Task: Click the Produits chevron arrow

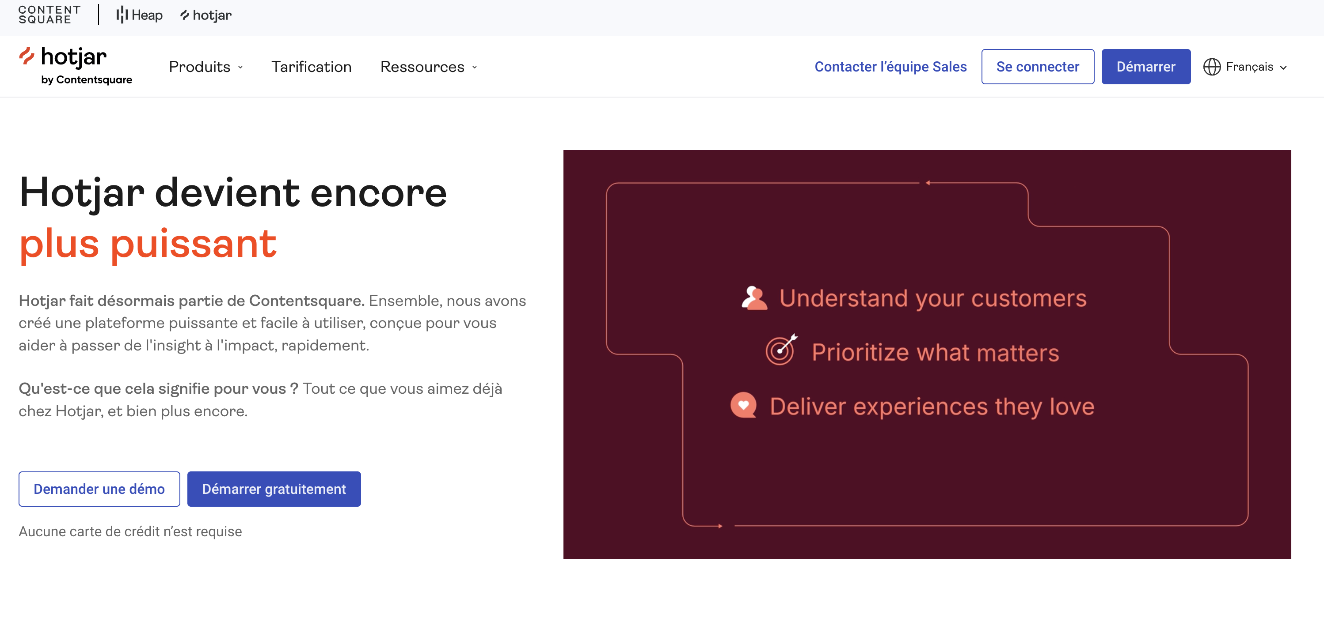Action: [x=240, y=67]
